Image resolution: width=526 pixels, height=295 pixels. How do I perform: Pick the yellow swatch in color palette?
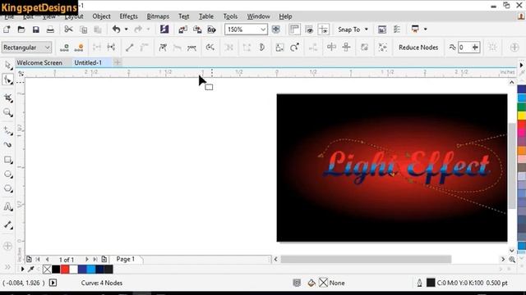(522, 116)
